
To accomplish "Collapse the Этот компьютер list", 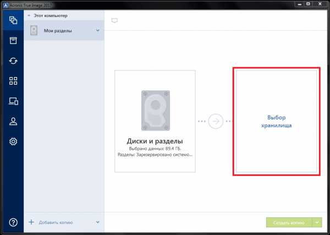I will pyautogui.click(x=29, y=17).
